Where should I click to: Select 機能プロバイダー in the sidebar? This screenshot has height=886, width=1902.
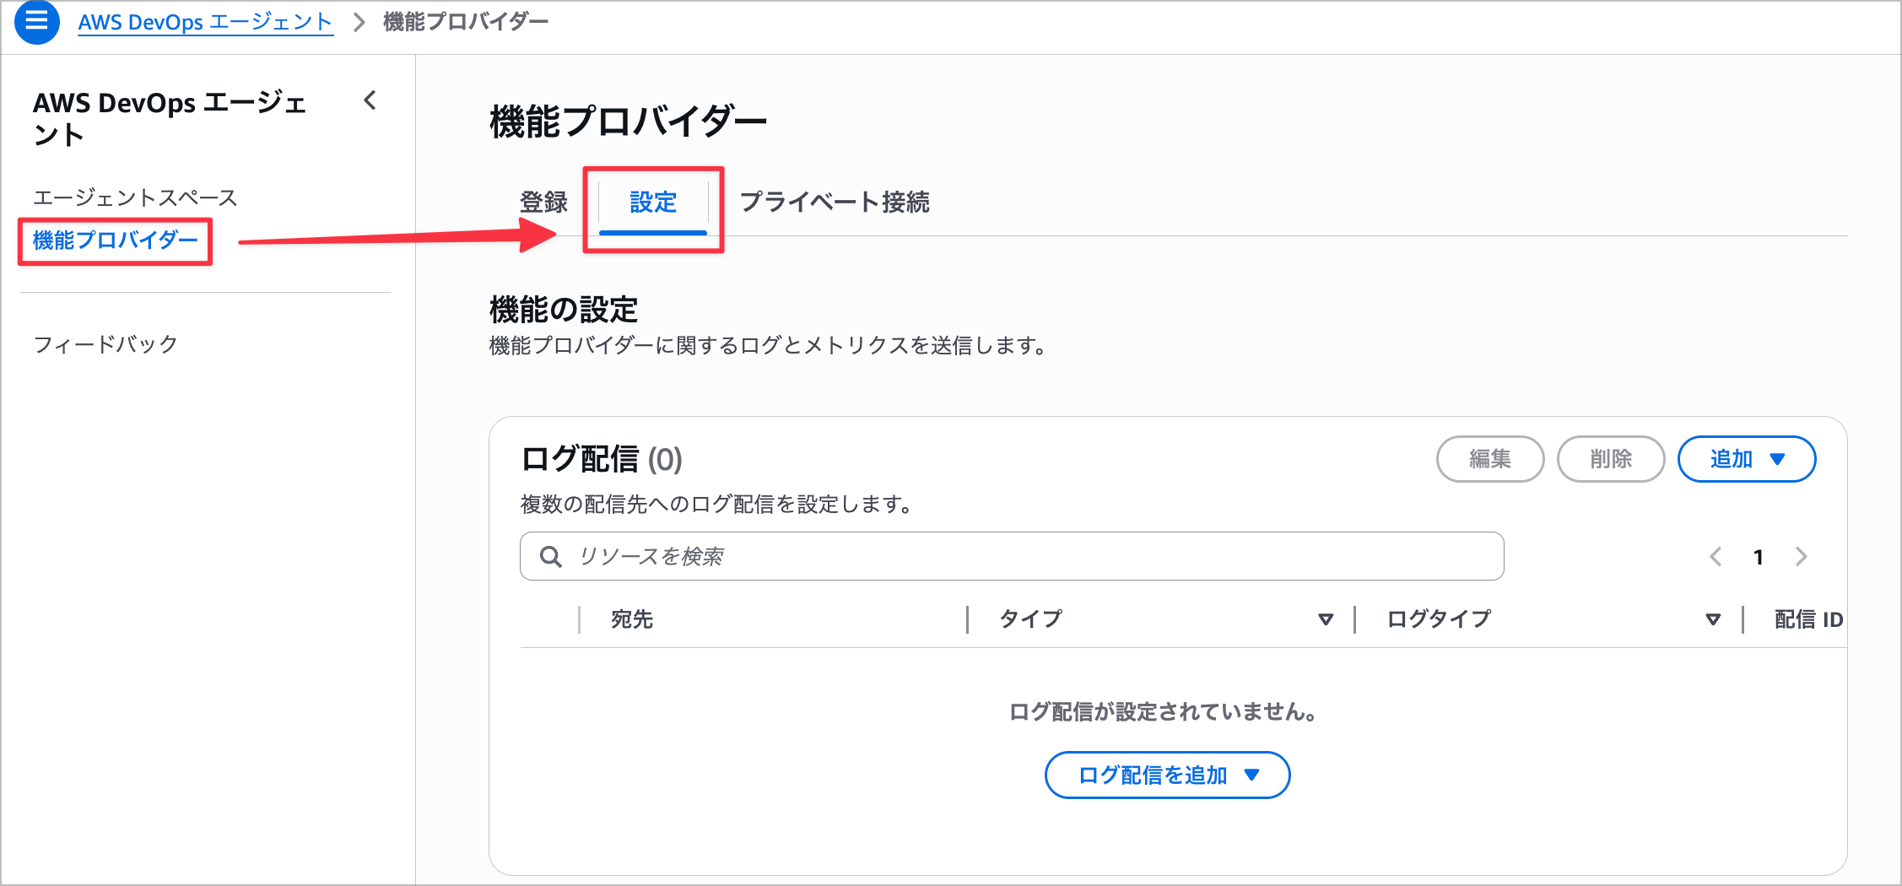tap(116, 240)
